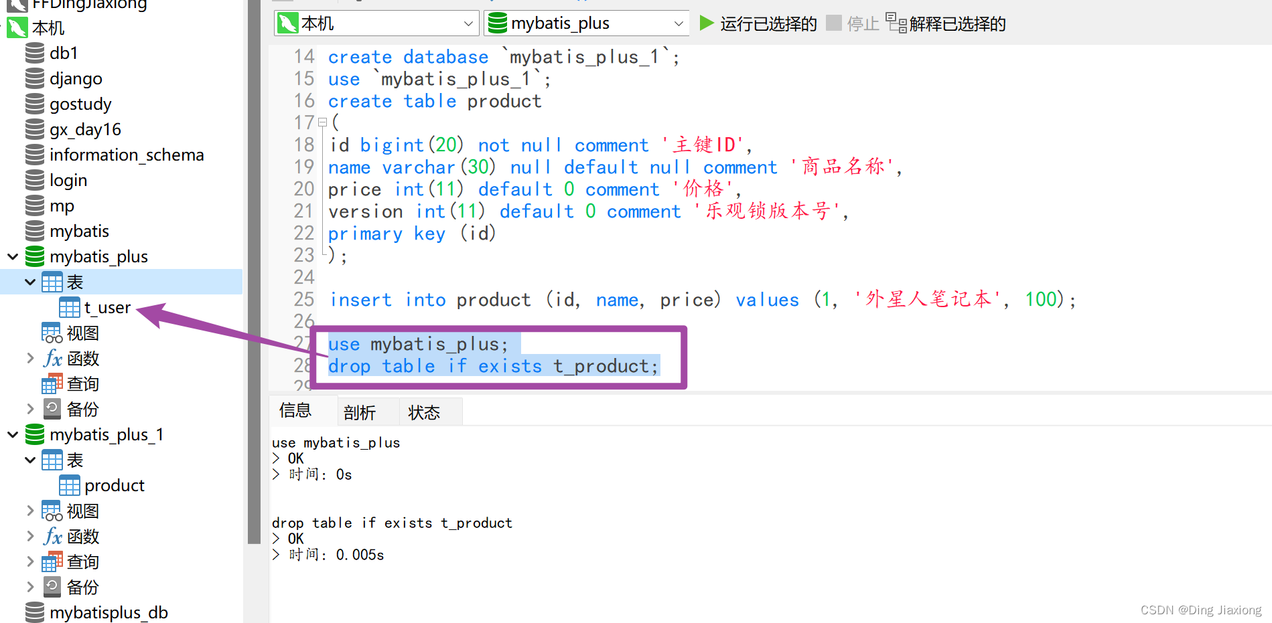Click line 14 create database statement
The image size is (1272, 623).
(x=504, y=57)
